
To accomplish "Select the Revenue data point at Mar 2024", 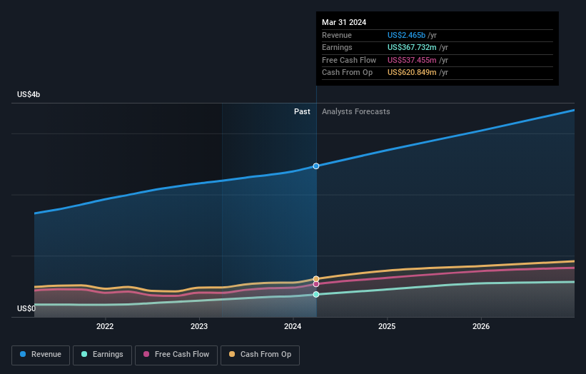I will click(316, 166).
